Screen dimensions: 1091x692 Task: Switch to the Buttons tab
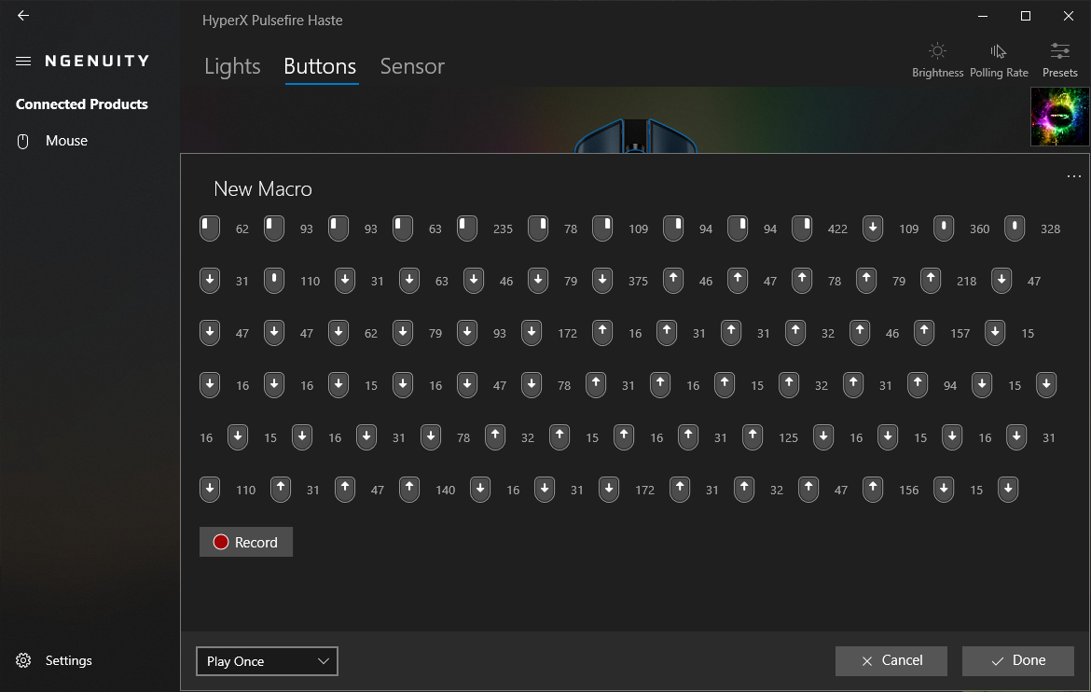coord(320,66)
